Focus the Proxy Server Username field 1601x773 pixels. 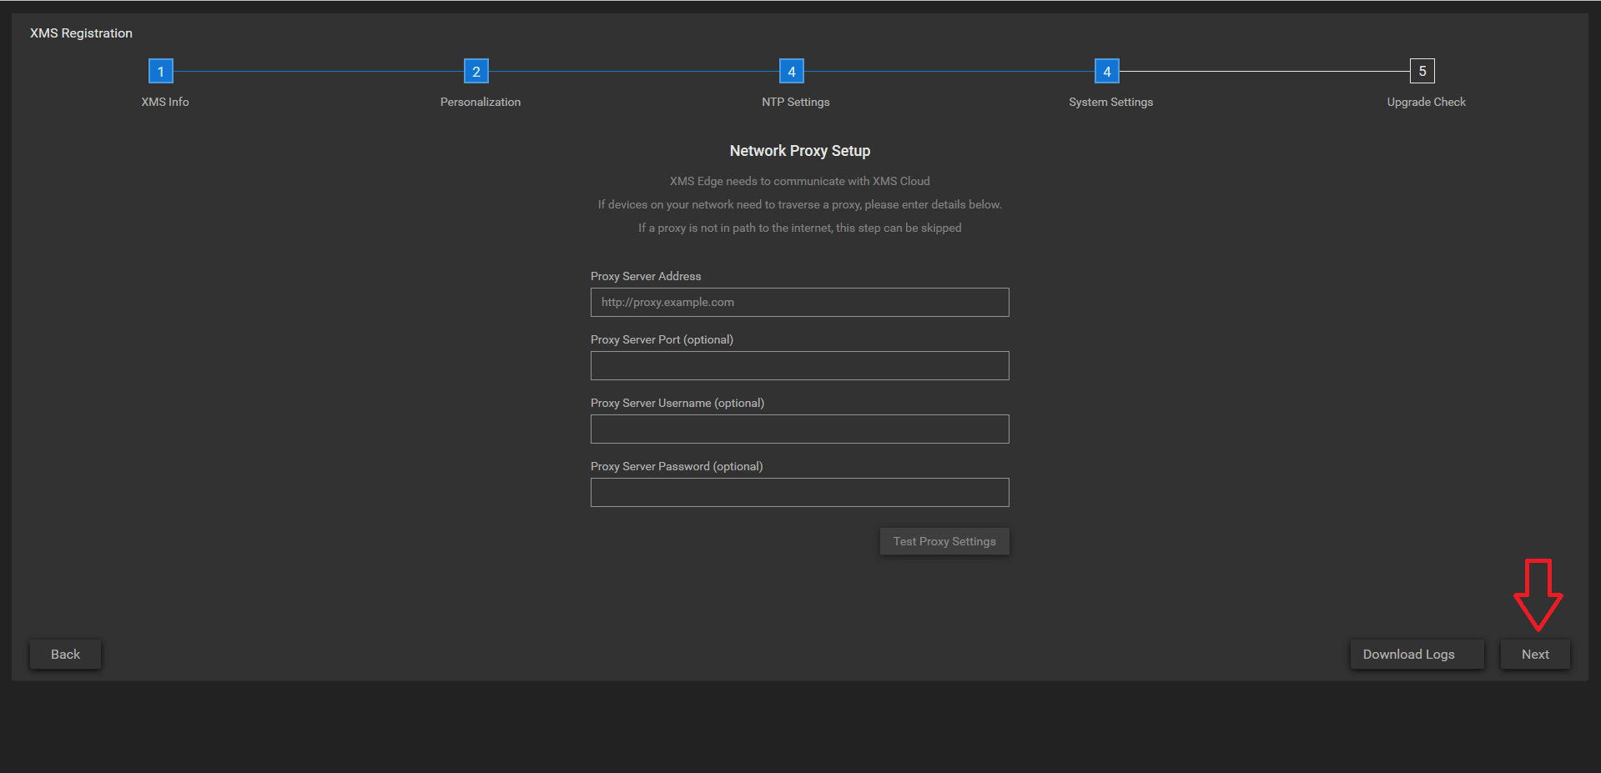(799, 429)
